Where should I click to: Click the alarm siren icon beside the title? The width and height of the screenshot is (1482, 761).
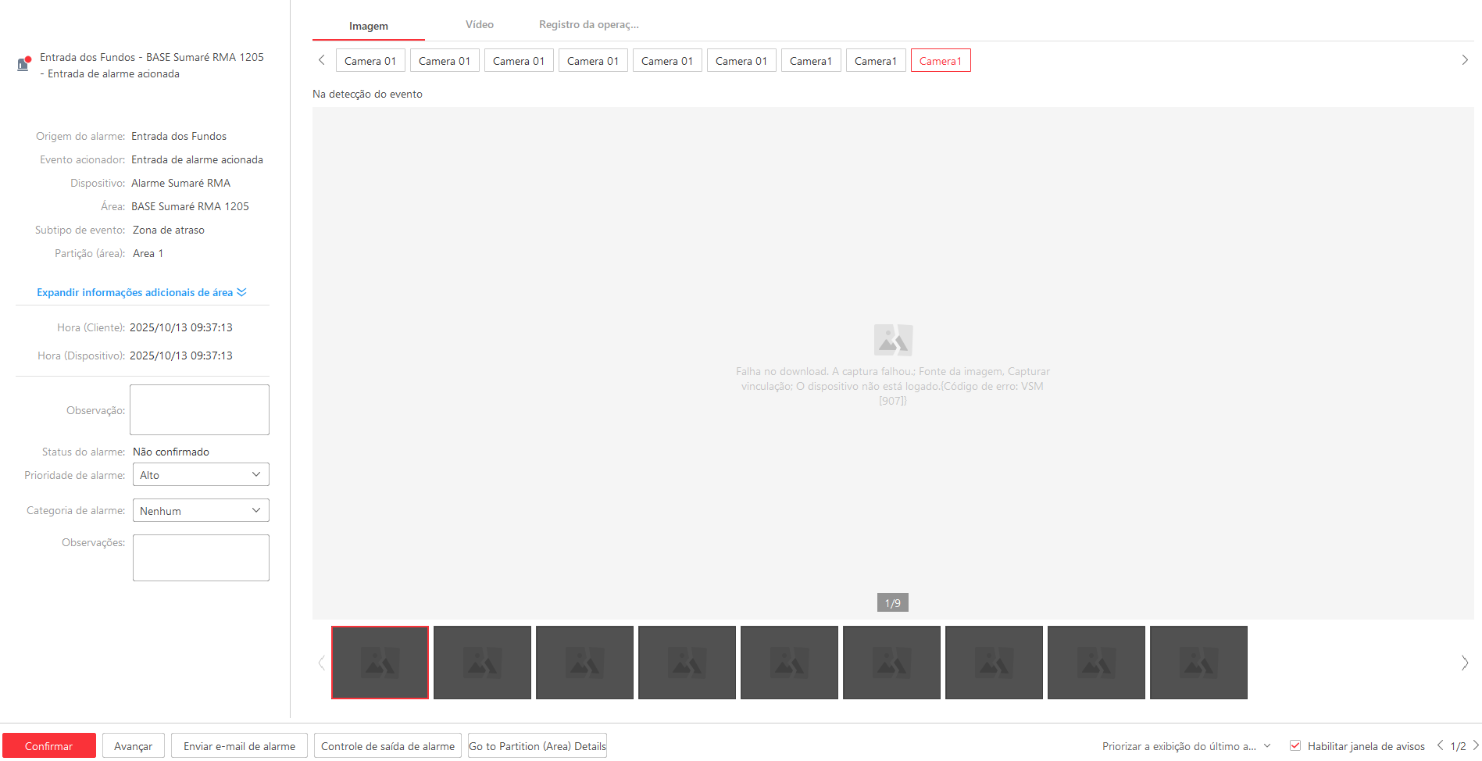click(23, 64)
